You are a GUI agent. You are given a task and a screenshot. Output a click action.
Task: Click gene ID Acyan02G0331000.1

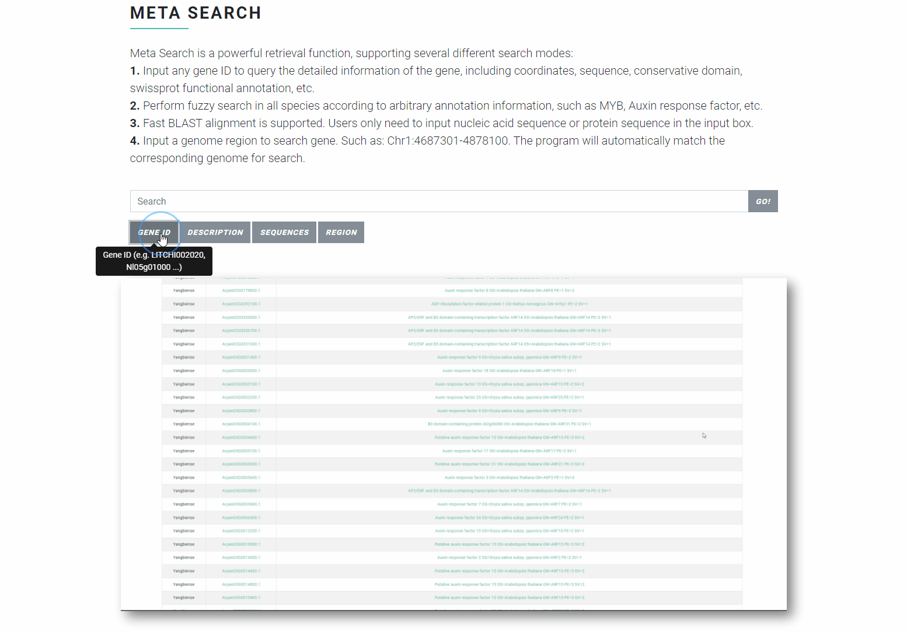[241, 344]
